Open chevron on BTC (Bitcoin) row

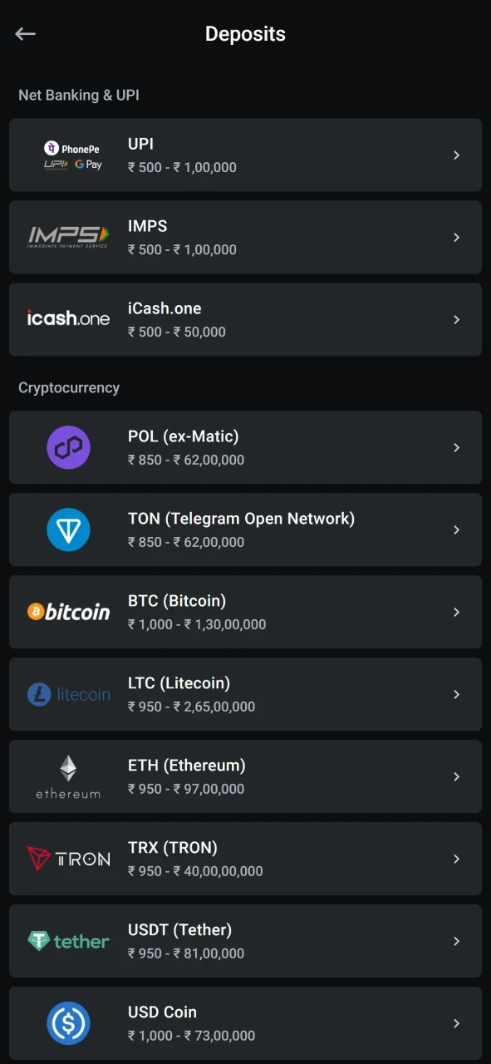(x=456, y=612)
